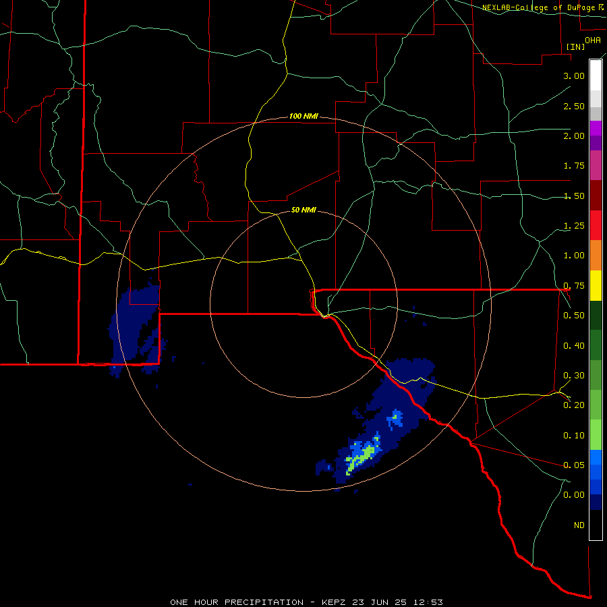Pick the white swatch atop the legend
The width and height of the screenshot is (607, 607).
[596, 75]
